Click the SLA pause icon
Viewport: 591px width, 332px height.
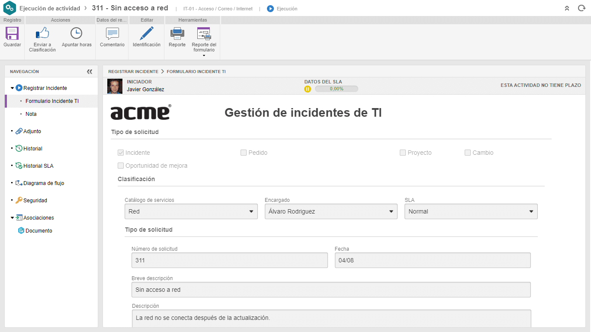(308, 89)
